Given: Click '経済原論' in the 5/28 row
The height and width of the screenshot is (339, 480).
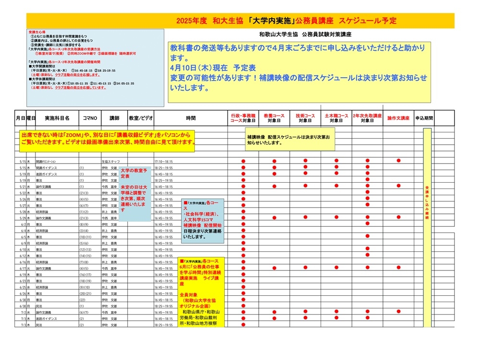Looking at the screenshot, I should [42, 212].
